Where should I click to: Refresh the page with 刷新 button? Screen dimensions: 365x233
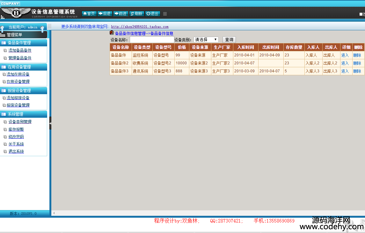coord(136,14)
